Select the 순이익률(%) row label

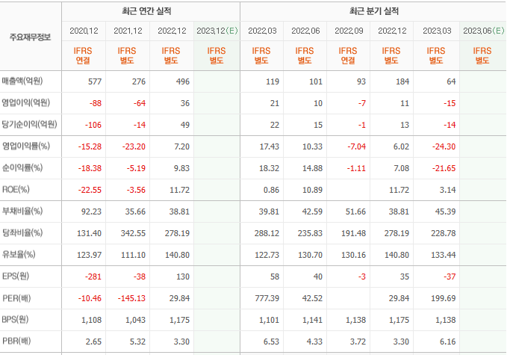[x=22, y=168]
